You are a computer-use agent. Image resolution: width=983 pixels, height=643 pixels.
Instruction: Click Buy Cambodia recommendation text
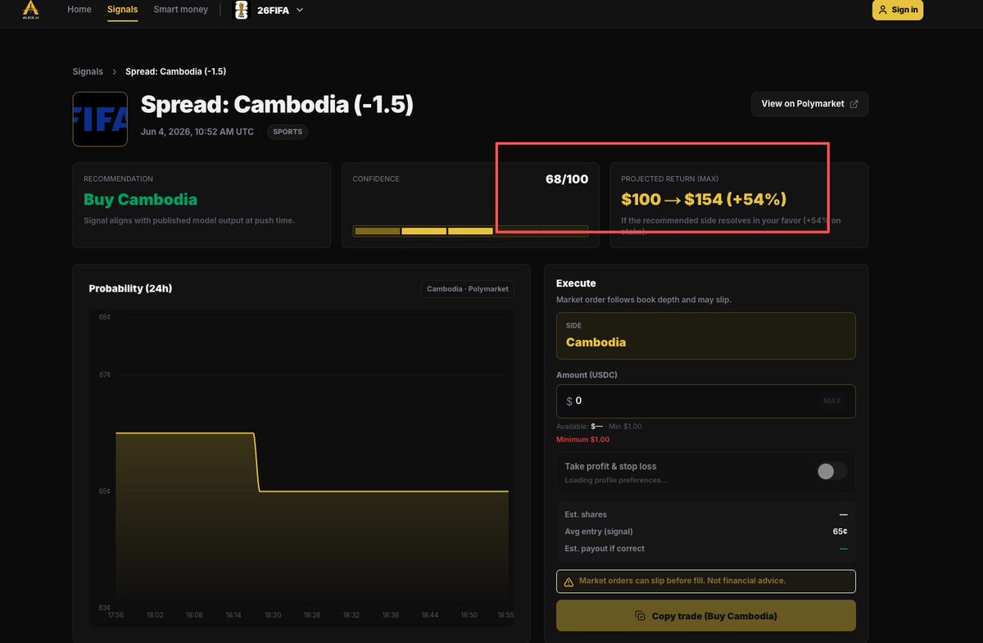coord(140,199)
